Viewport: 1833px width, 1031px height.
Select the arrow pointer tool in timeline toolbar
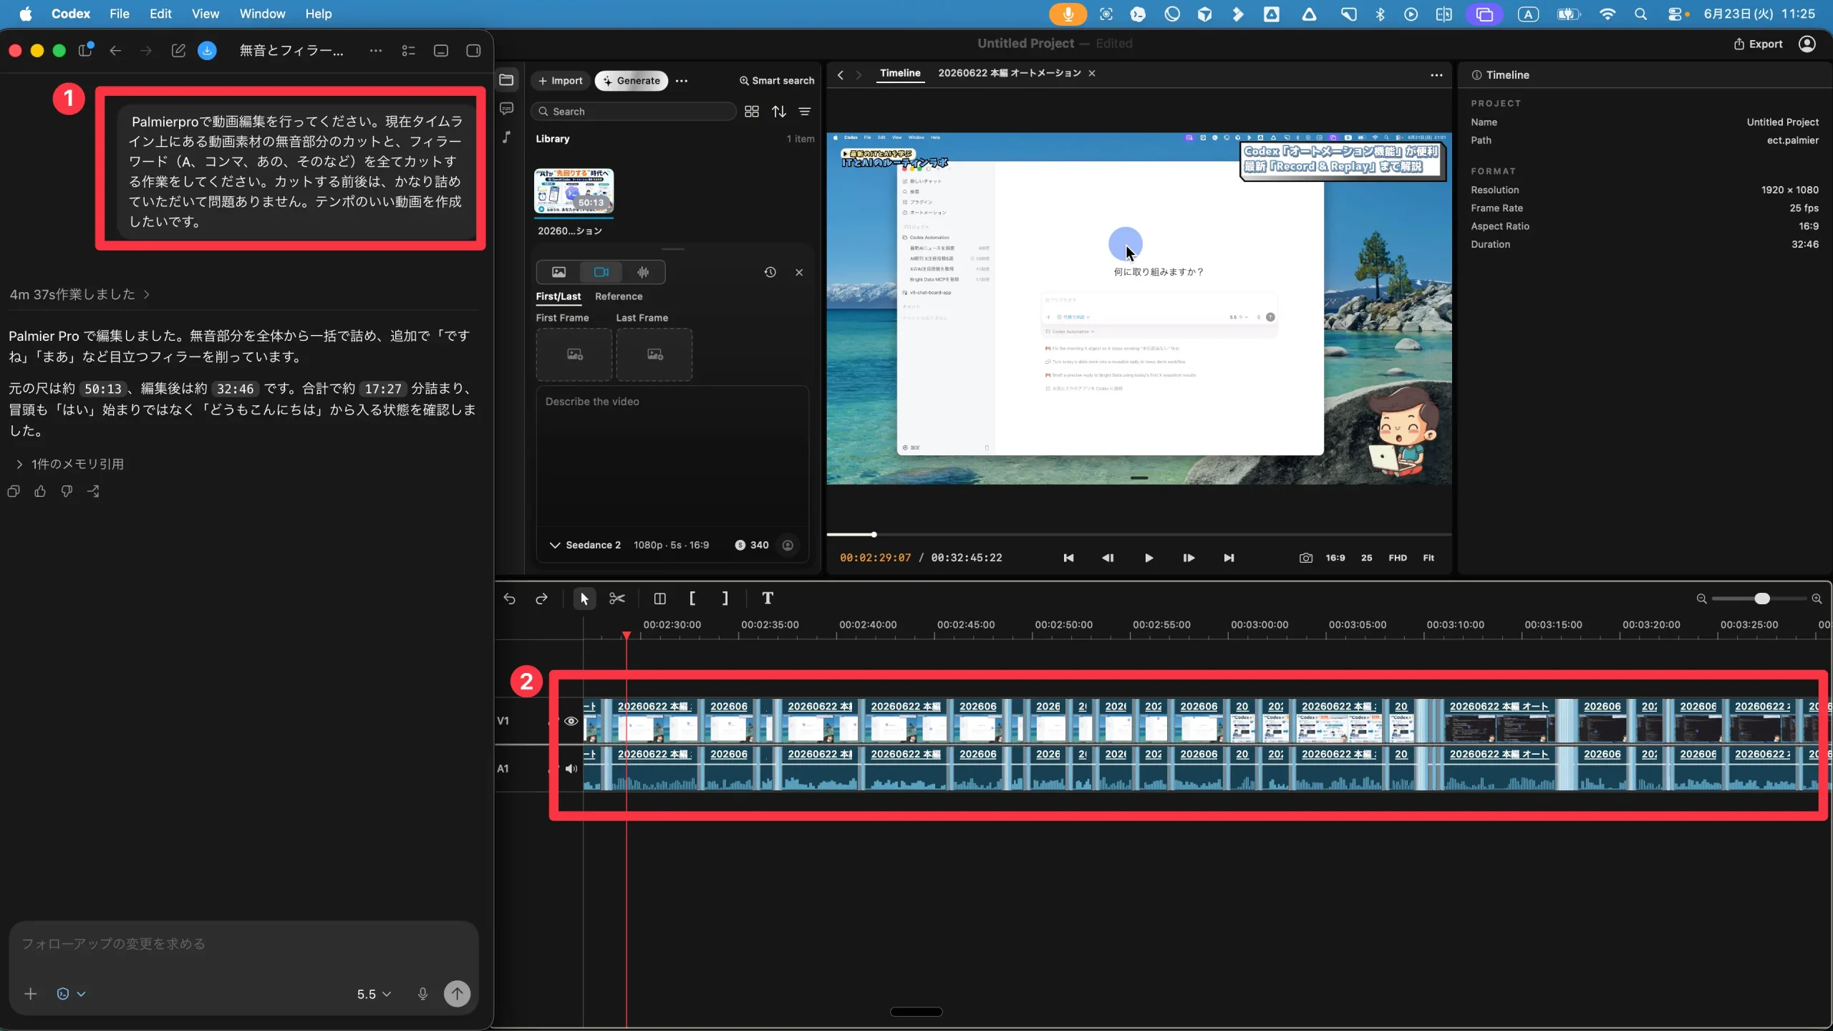584,599
